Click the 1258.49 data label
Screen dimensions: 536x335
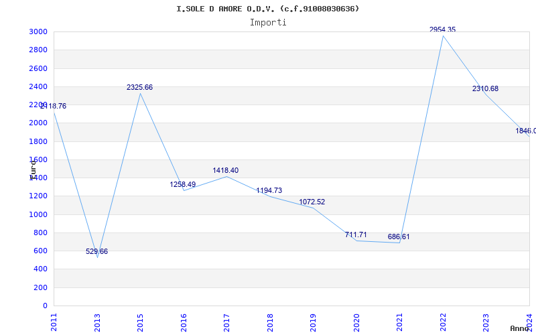182,185
